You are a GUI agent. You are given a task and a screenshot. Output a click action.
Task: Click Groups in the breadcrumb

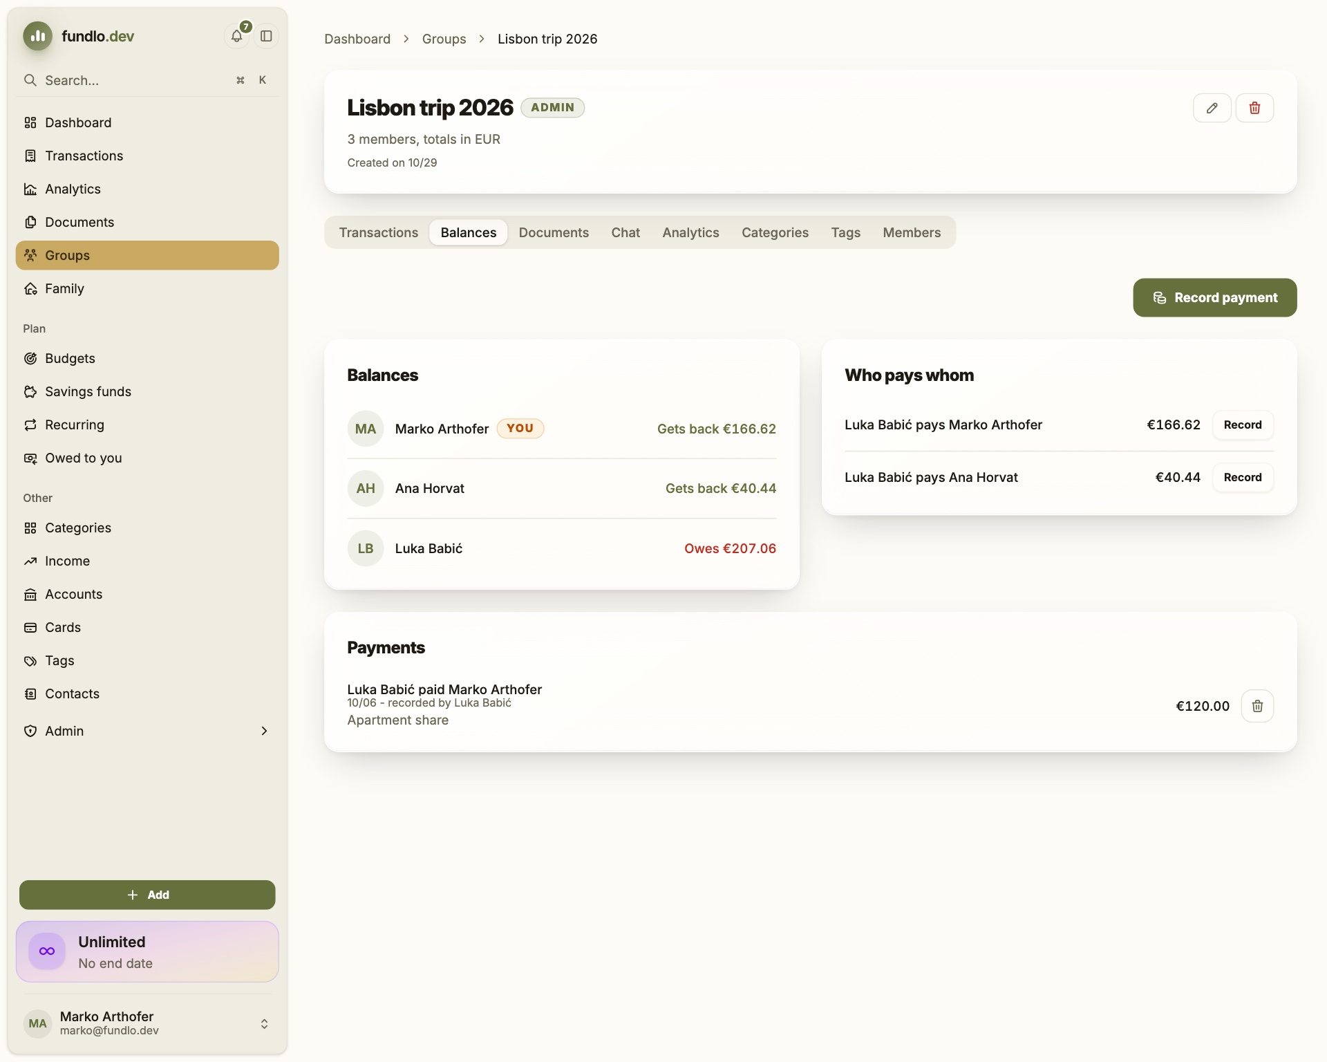click(444, 39)
